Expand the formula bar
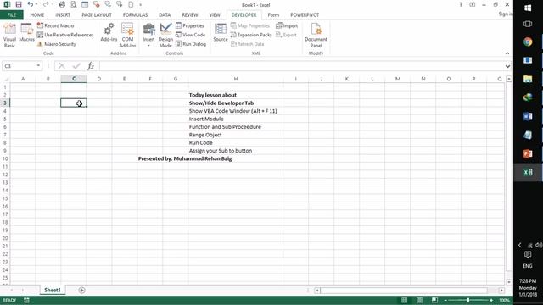Screen dimensions: 543x305 507,66
